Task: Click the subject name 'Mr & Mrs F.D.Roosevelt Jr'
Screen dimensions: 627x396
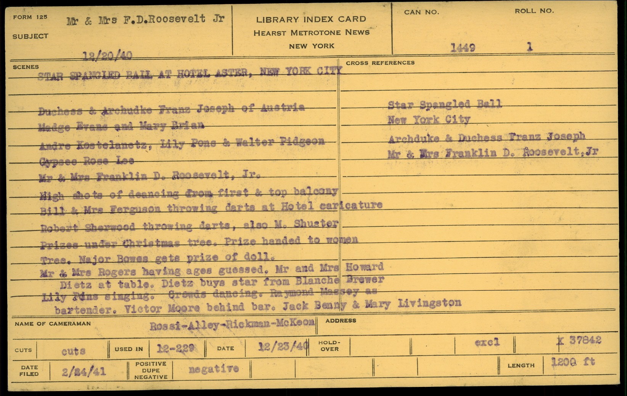Action: click(x=145, y=20)
